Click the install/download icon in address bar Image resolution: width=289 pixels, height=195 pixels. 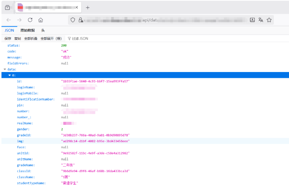point(252,20)
